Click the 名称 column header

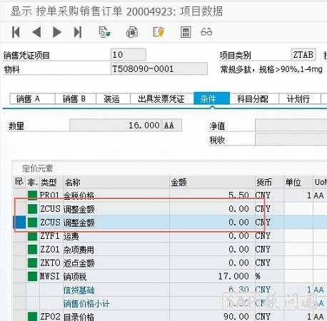[x=116, y=183]
